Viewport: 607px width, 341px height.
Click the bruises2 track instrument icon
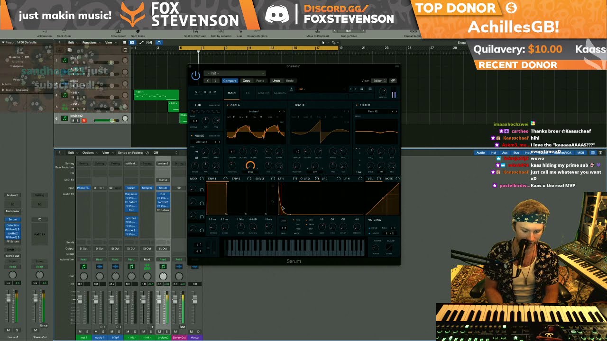pos(64,118)
